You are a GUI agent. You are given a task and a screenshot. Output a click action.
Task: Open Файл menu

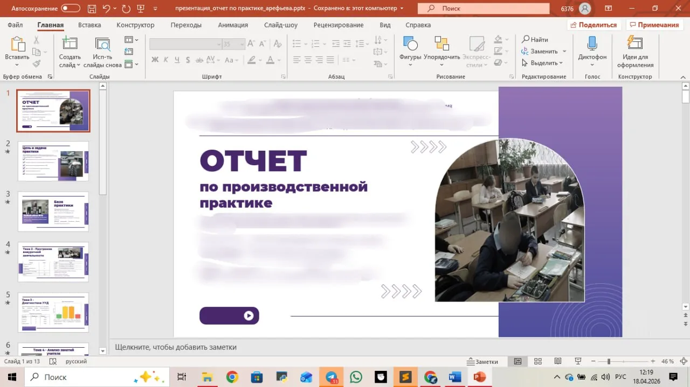pos(15,25)
